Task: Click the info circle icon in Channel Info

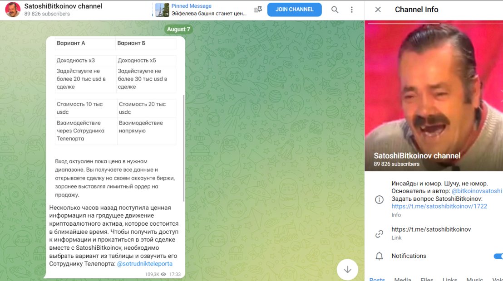Action: pyautogui.click(x=379, y=199)
